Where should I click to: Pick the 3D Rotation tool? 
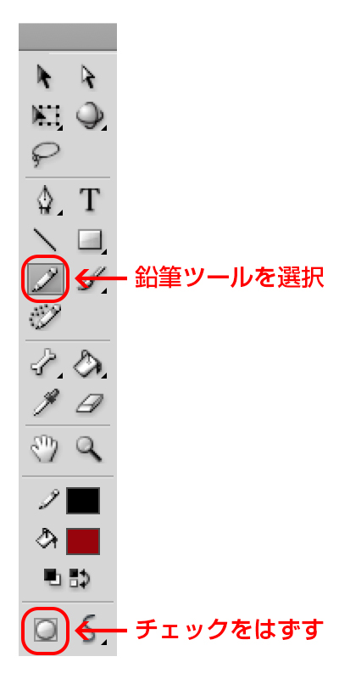click(x=91, y=115)
